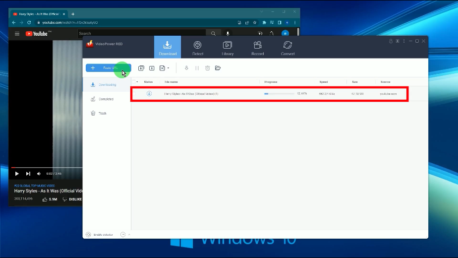
Task: Skip to next YouTube video
Action: (x=28, y=174)
